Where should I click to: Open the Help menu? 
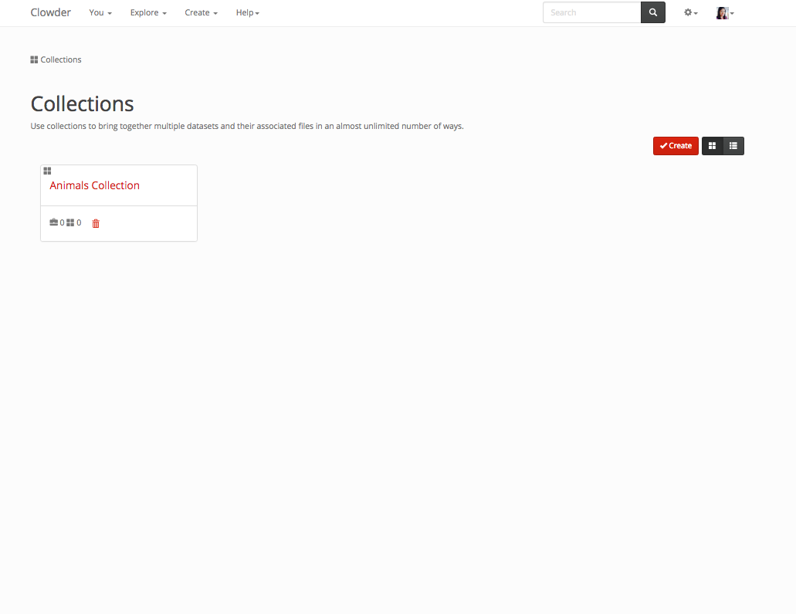coord(247,13)
